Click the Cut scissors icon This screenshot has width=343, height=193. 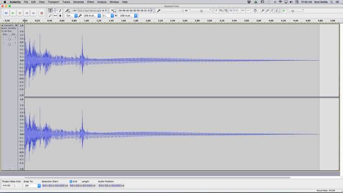pos(216,11)
